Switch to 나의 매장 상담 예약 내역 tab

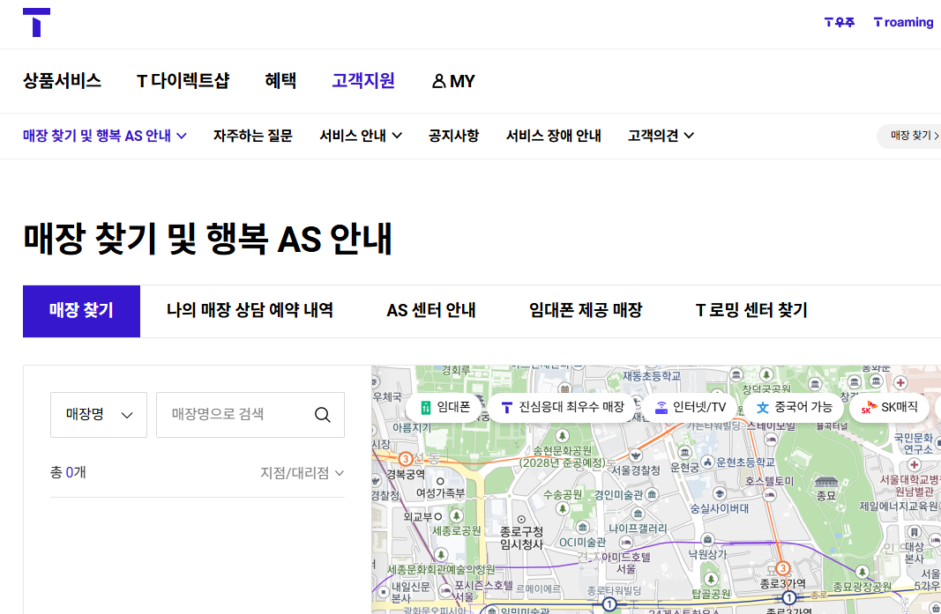point(250,311)
